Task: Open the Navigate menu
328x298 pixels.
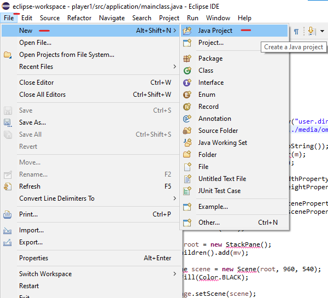Action: click(x=112, y=18)
